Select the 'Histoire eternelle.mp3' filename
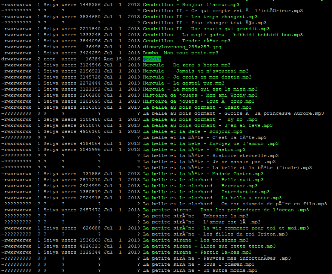332x274 pixels. click(245, 155)
